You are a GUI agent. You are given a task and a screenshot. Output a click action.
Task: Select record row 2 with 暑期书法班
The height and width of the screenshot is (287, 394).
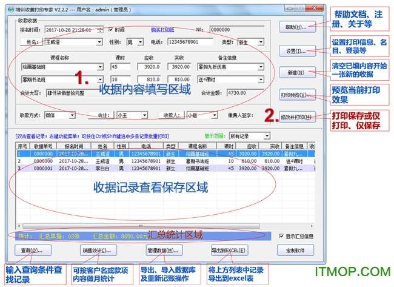tap(165, 161)
